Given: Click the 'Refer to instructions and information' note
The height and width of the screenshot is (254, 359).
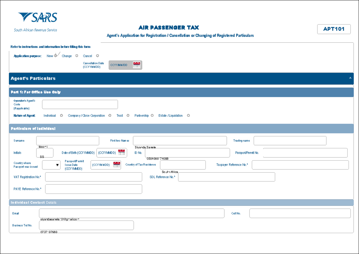Looking at the screenshot, I should (x=51, y=47).
